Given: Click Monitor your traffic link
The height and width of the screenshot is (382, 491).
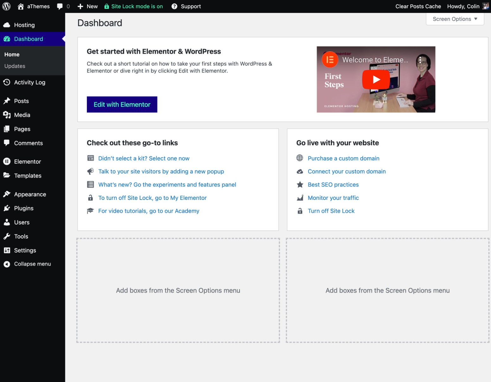Looking at the screenshot, I should 333,198.
